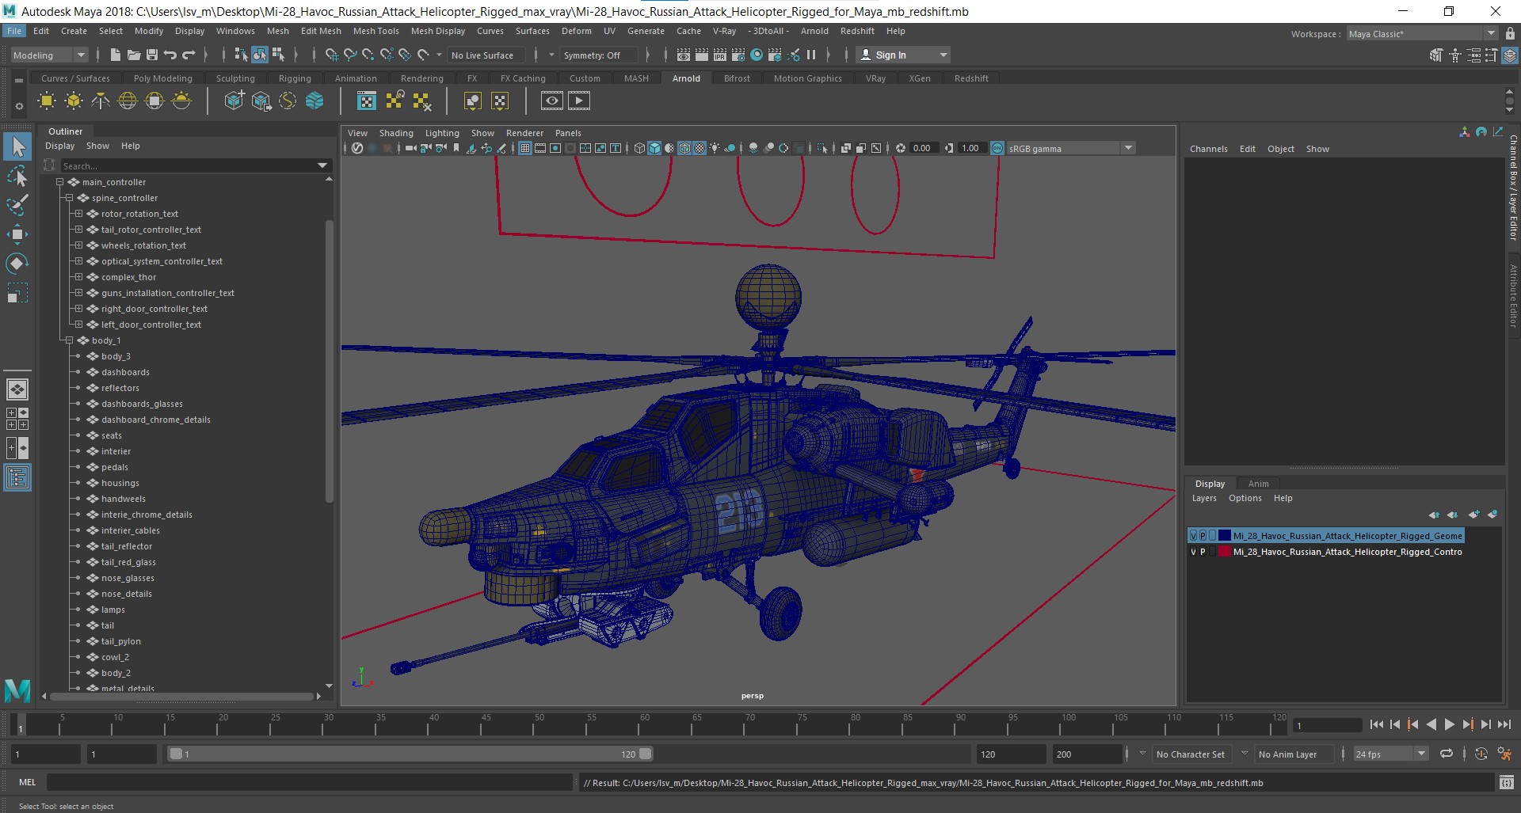Choose the Scale tool in toolbox

point(17,293)
